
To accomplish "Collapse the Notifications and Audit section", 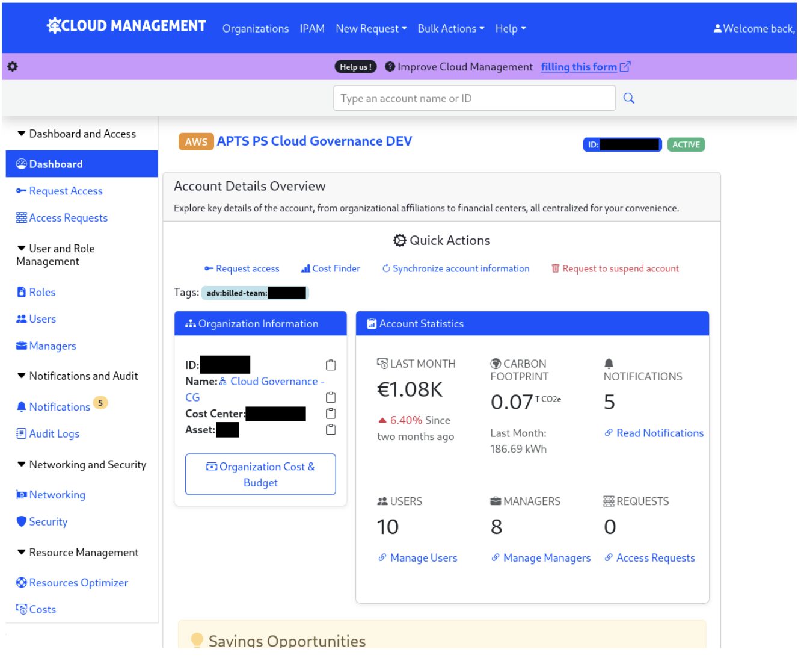I will tap(78, 376).
